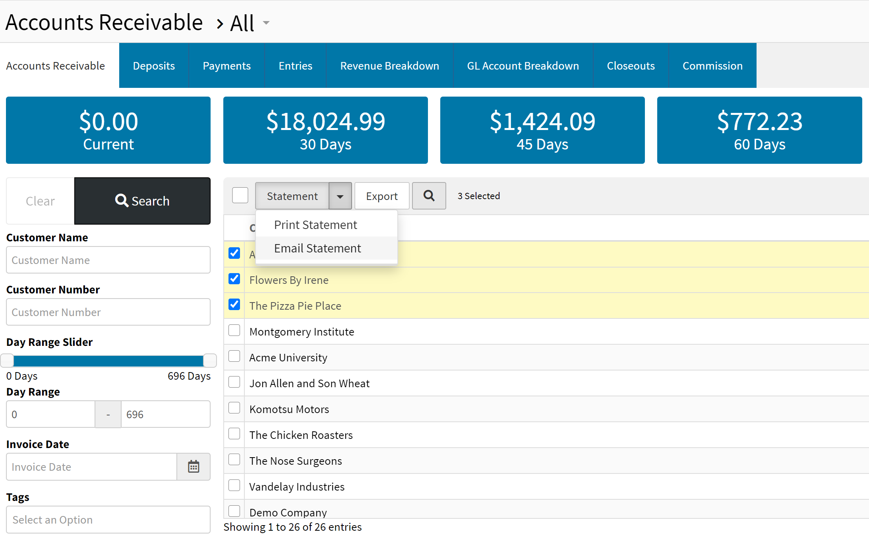Uncheck The Pizza Pie Place checkbox

(x=234, y=305)
